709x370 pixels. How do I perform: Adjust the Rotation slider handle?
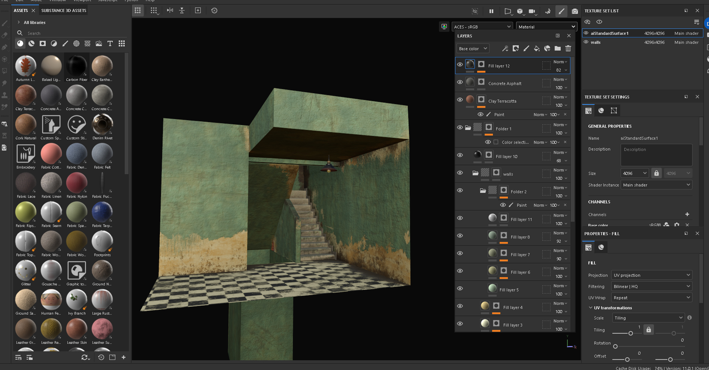click(x=615, y=346)
